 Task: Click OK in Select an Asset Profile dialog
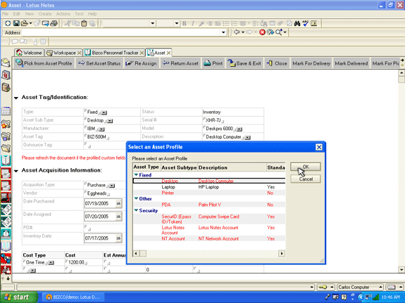pos(306,167)
